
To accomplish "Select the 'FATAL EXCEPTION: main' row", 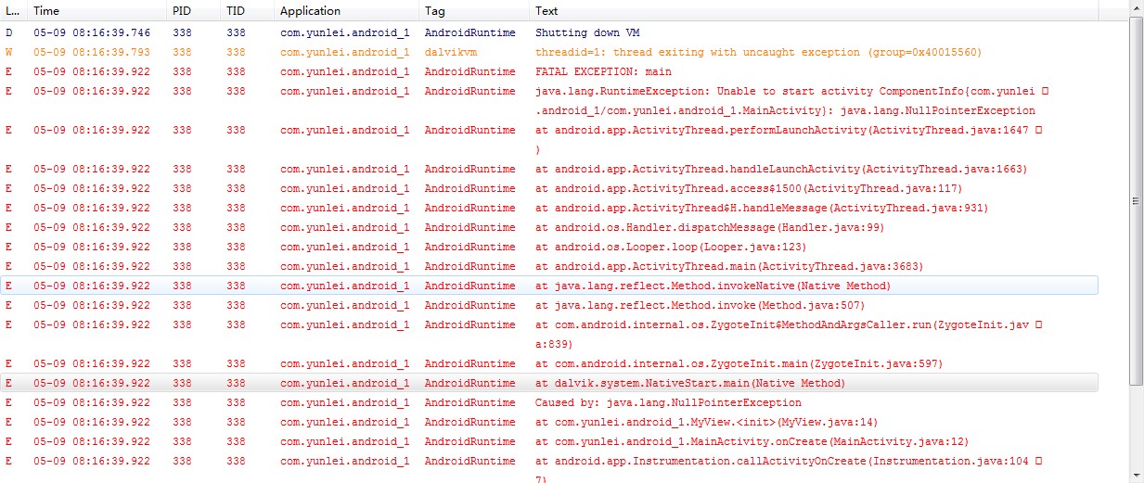I will pyautogui.click(x=549, y=71).
